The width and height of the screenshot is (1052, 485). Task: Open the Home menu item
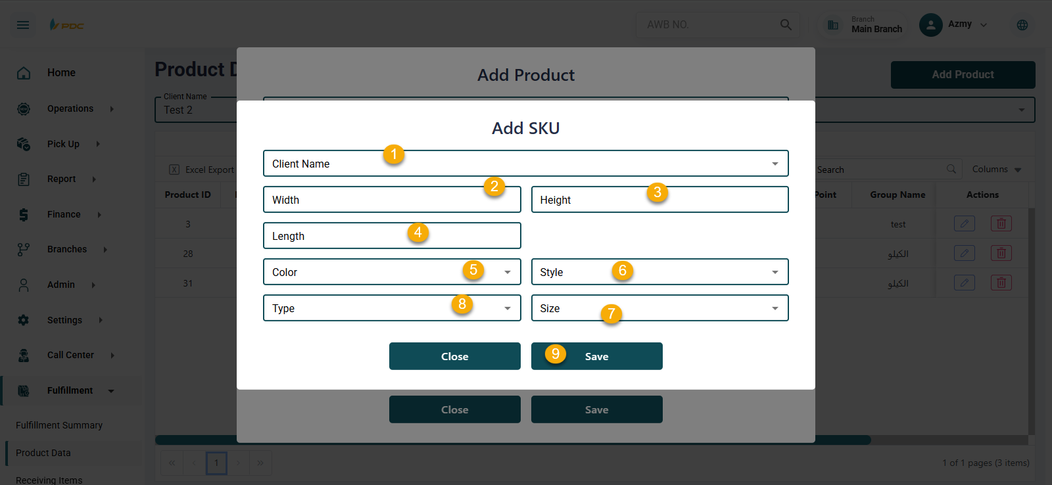tap(61, 73)
